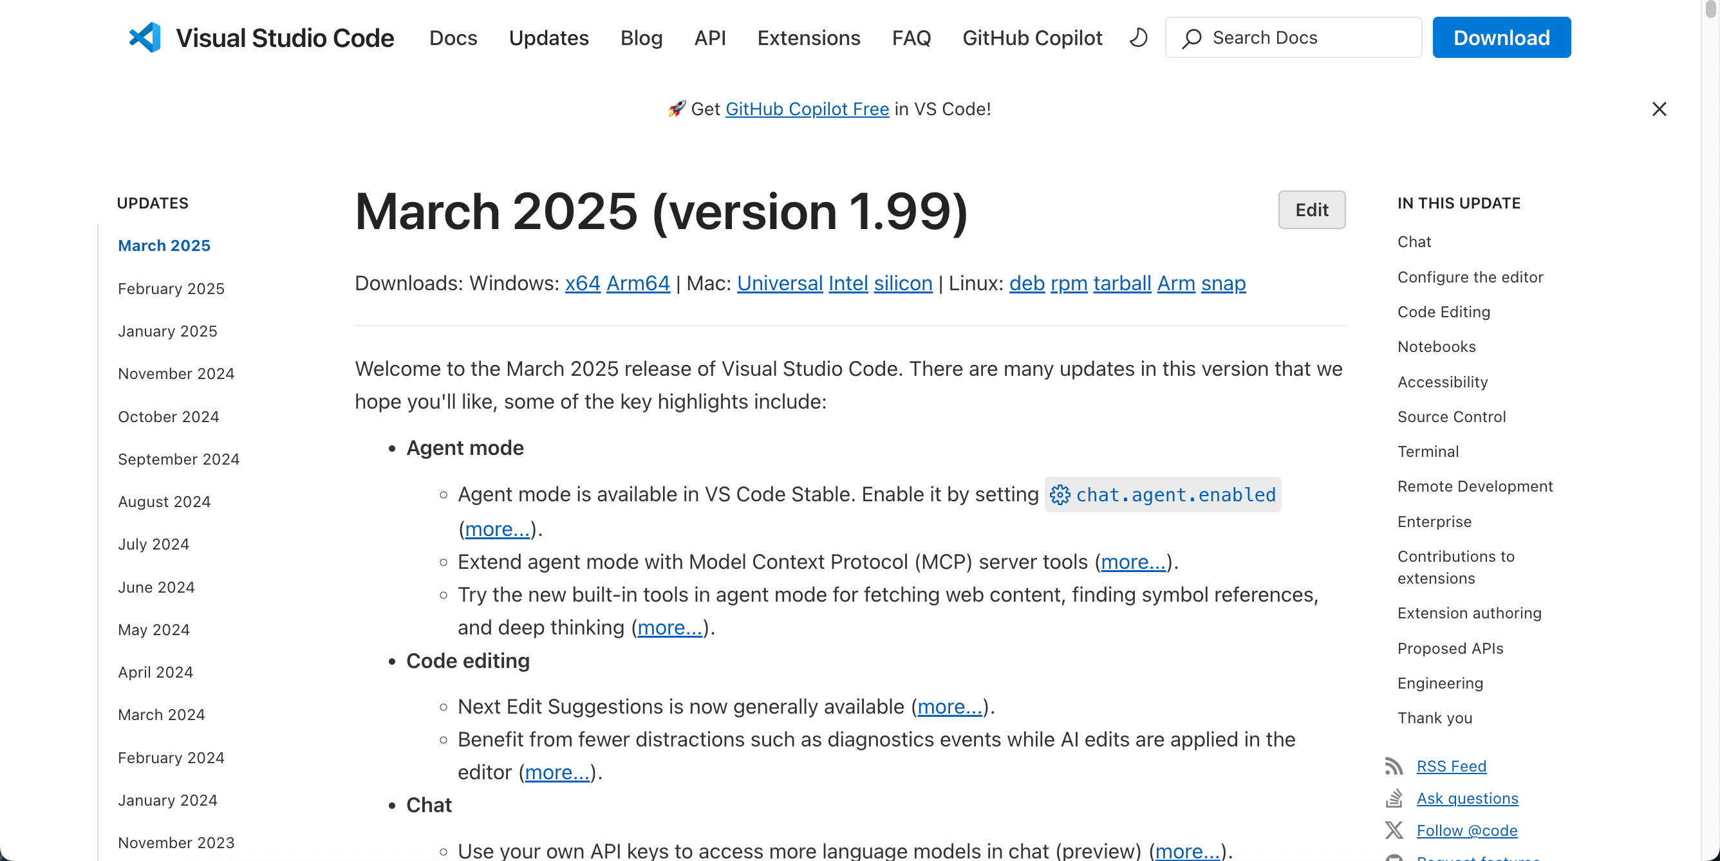
Task: Toggle dark theme with moon icon
Action: coord(1139,37)
